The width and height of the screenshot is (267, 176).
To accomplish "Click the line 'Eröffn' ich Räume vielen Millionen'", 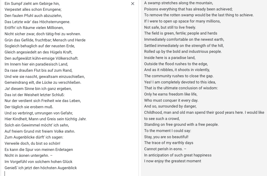I will [34, 28].
